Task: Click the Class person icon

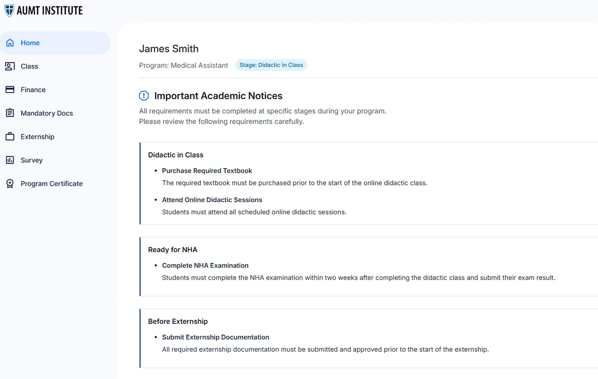Action: pyautogui.click(x=10, y=66)
